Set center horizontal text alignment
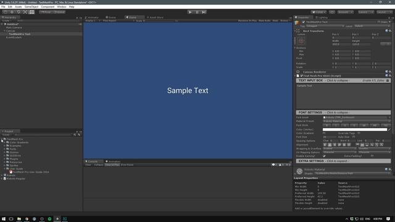 pyautogui.click(x=330, y=145)
